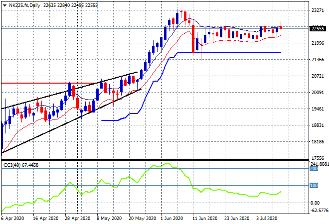329x224 pixels.
Task: Click the upper black trendline of wedge
Action: coord(50,99)
